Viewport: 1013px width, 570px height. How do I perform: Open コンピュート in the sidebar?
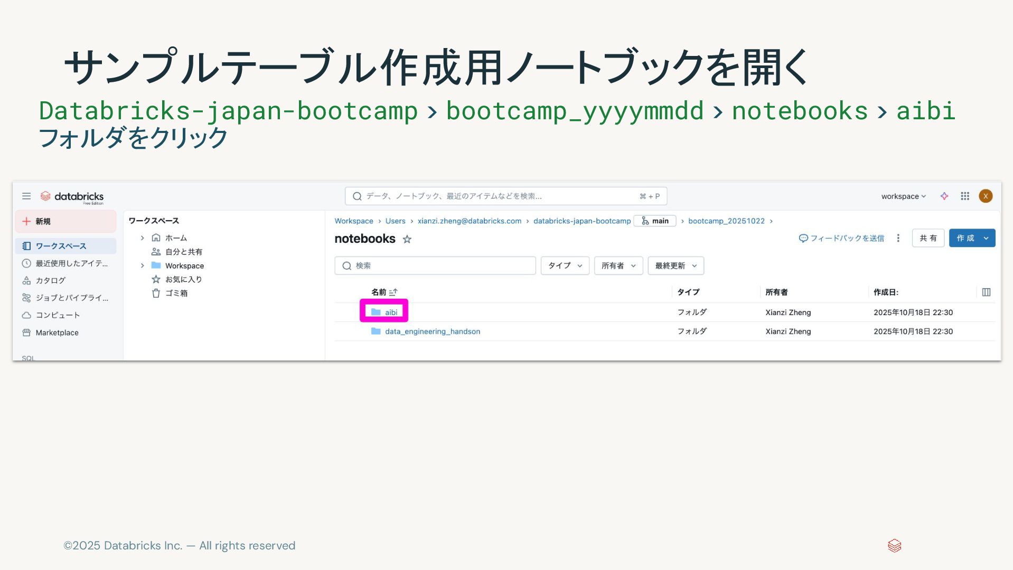pyautogui.click(x=66, y=315)
